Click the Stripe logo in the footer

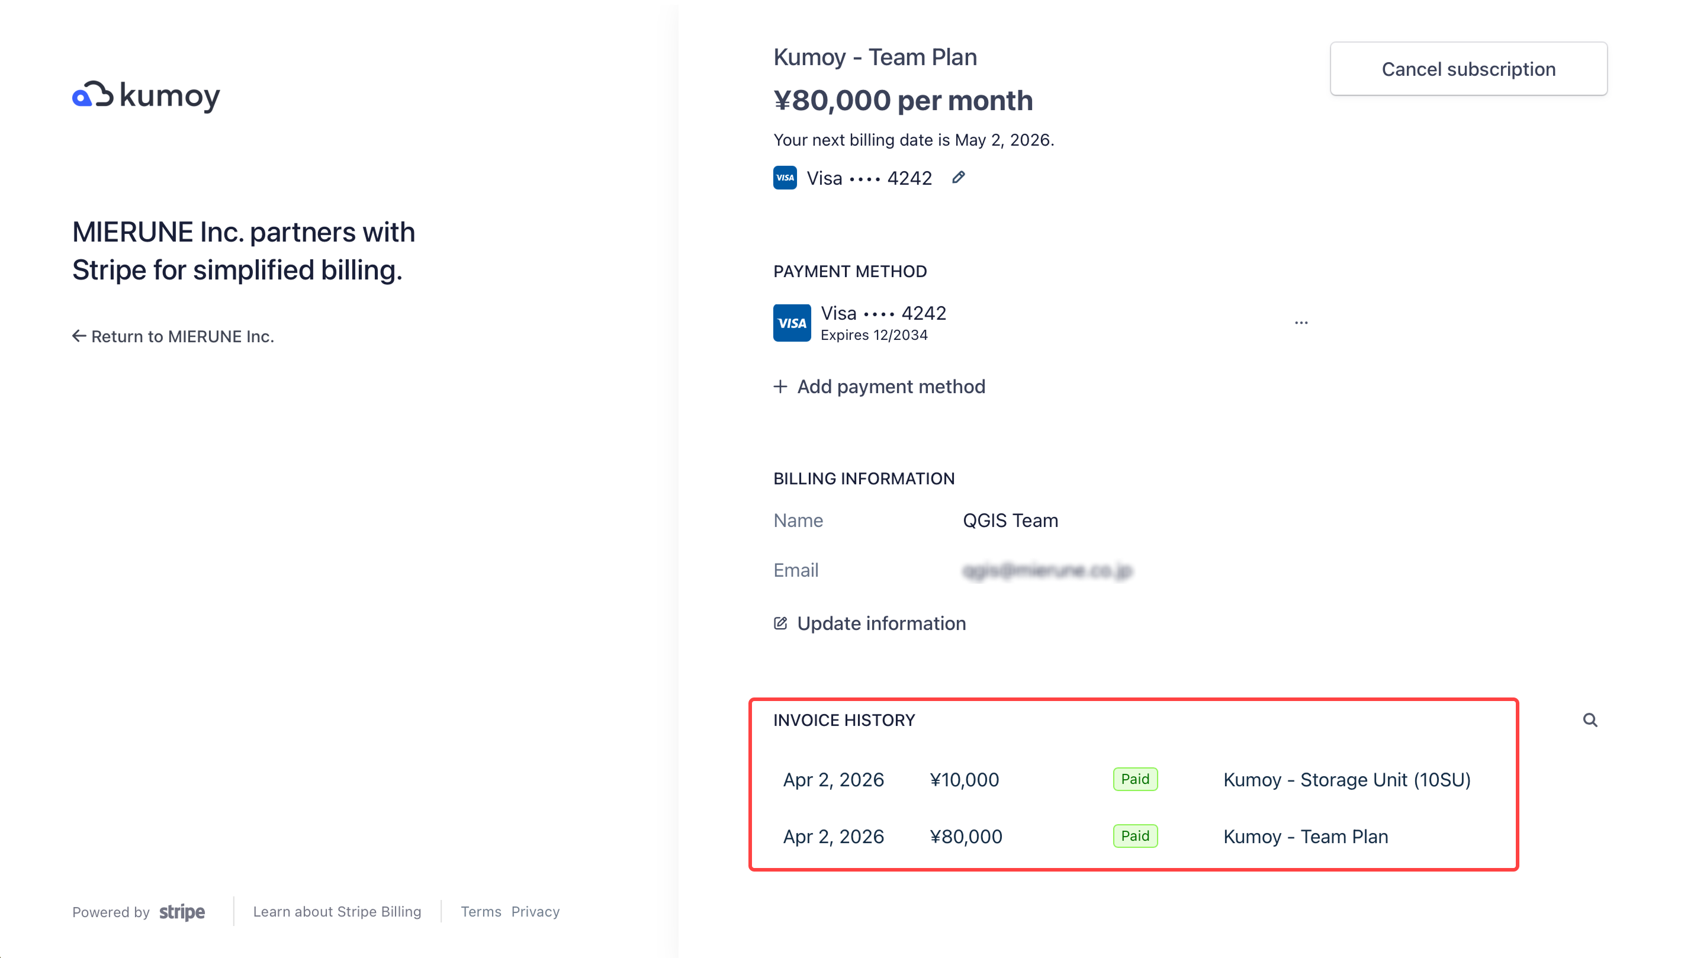pyautogui.click(x=181, y=912)
